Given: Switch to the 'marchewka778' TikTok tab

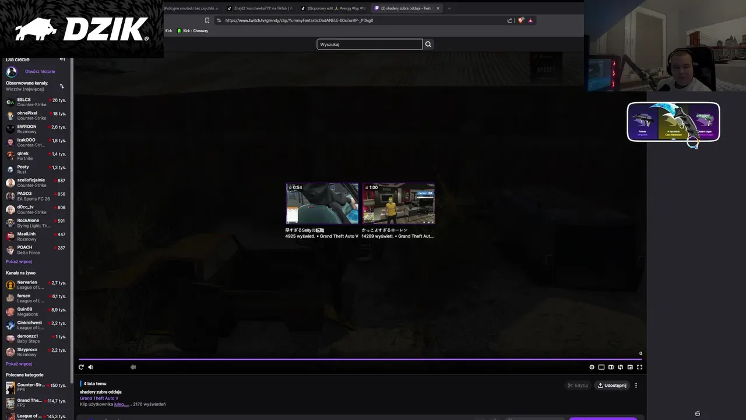Looking at the screenshot, I should click(x=260, y=8).
